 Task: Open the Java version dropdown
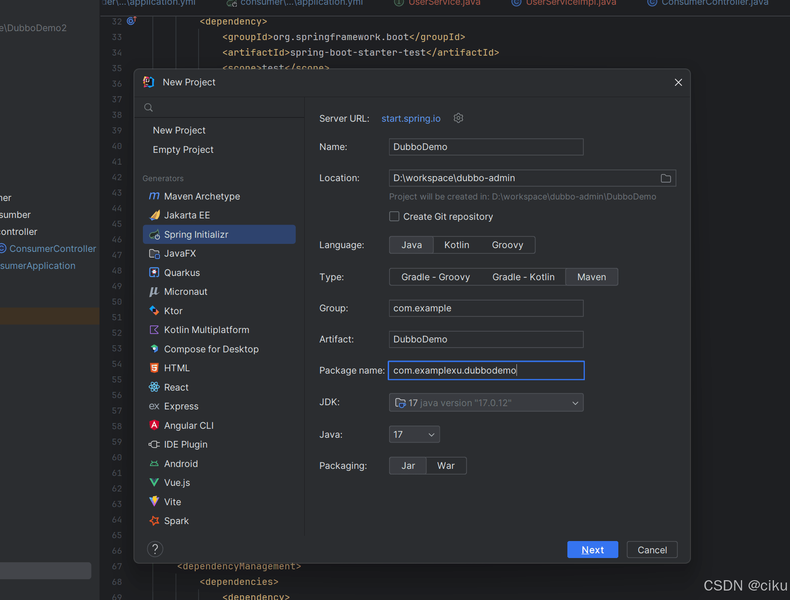tap(415, 434)
